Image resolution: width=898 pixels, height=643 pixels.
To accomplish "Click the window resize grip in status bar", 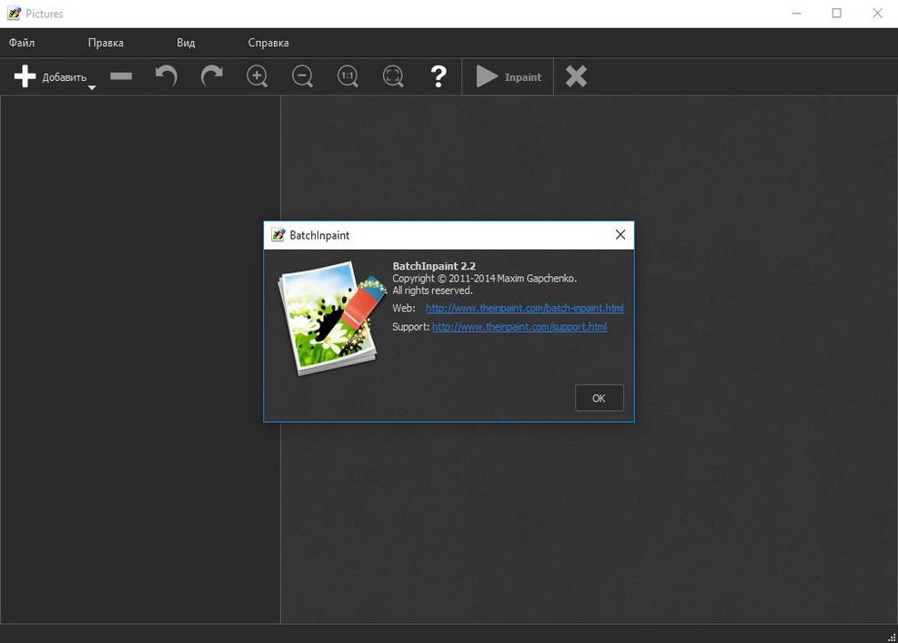I will [892, 638].
